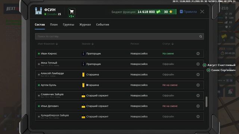Open settings gear for Алексей Ламбарди
The width and height of the screenshot is (239, 134).
click(x=198, y=74)
